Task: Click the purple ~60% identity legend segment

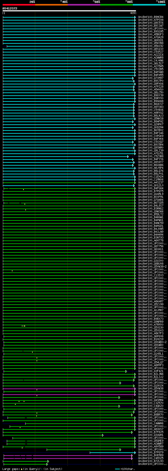Action: 84,4
